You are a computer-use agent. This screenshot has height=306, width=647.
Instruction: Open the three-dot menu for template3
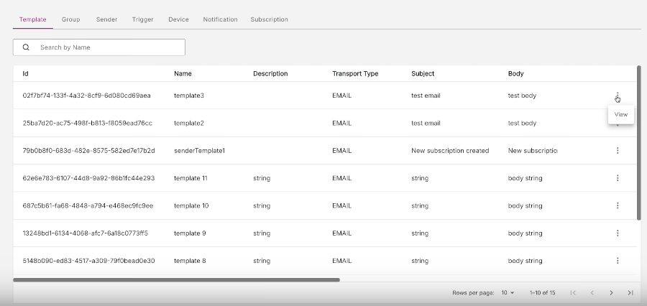point(618,96)
